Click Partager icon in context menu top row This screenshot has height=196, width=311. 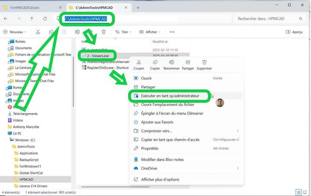(x=188, y=65)
